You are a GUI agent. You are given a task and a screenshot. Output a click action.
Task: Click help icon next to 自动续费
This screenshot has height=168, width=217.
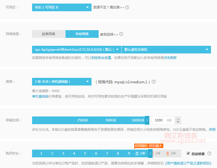tap(209, 153)
